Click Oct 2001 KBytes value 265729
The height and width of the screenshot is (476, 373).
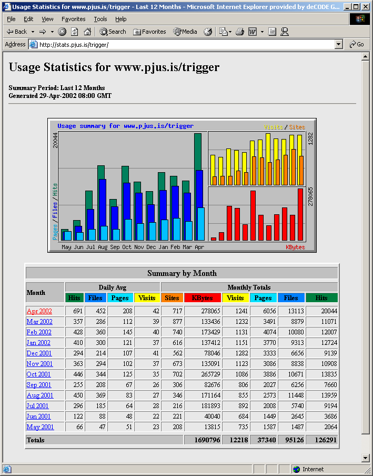tap(211, 374)
